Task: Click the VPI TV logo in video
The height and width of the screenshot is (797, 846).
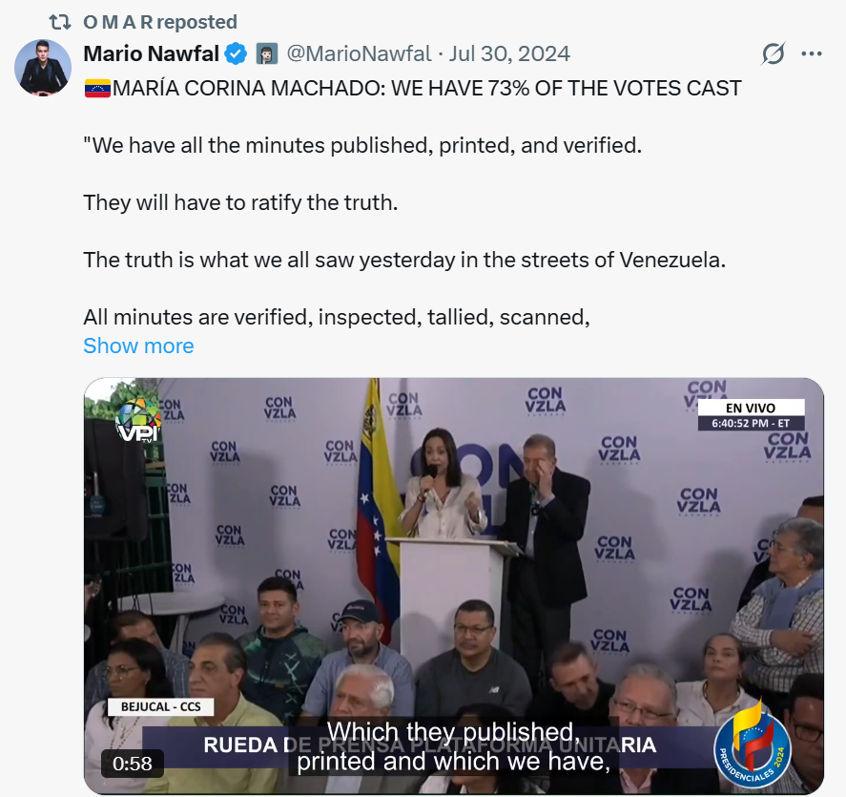Action: tap(138, 422)
